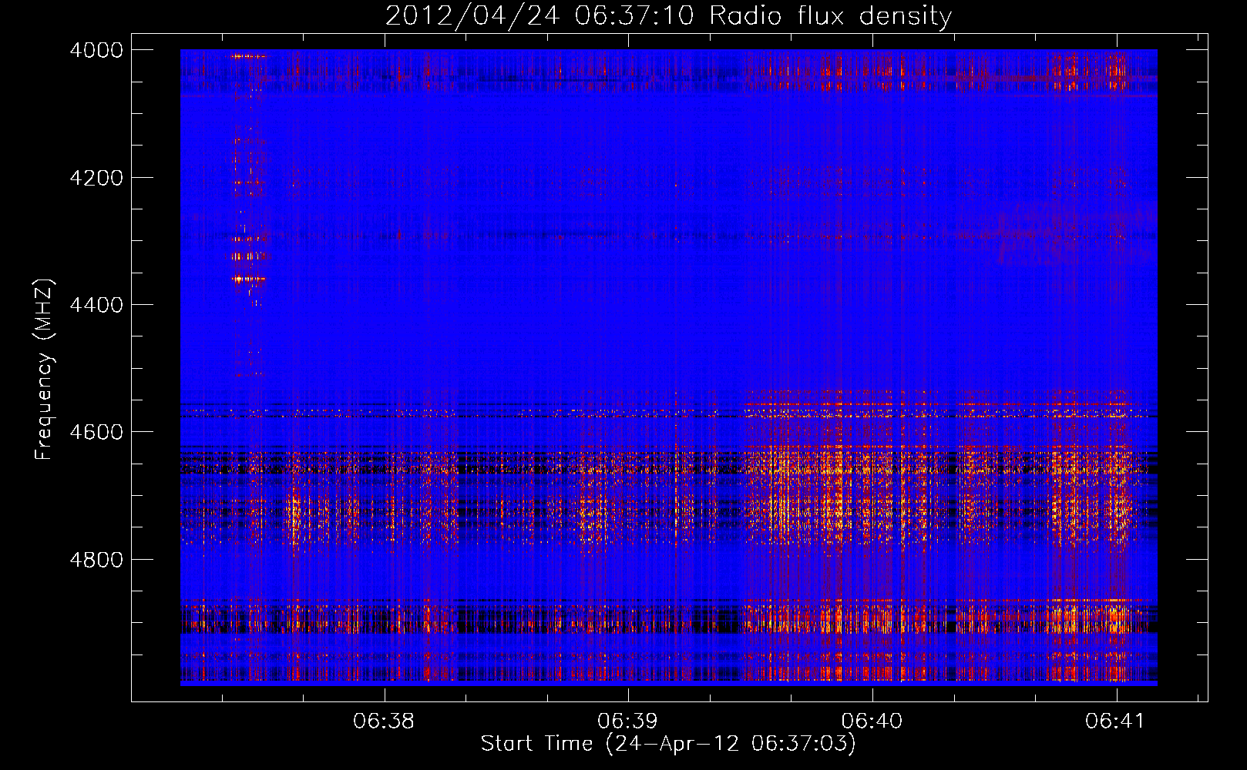Click the 'Frequency (MHZ)' axis label
Image resolution: width=1247 pixels, height=770 pixels.
click(44, 370)
